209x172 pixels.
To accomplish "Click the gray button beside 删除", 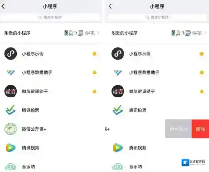I will (178, 129).
